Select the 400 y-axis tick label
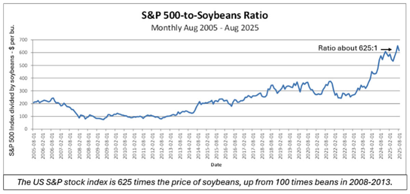This screenshot has width=410, height=194. (x=23, y=78)
